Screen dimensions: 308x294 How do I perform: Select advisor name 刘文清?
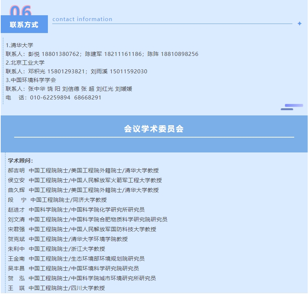tap(16, 219)
